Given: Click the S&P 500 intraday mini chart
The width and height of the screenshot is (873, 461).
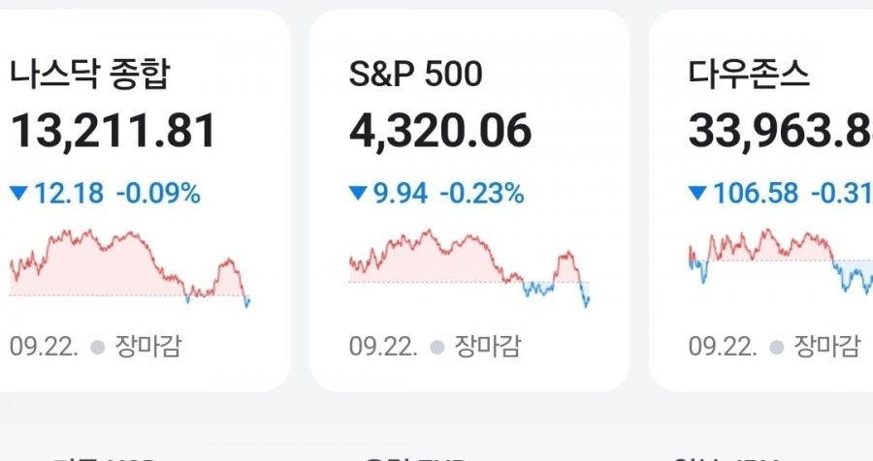Looking at the screenshot, I should 469,267.
